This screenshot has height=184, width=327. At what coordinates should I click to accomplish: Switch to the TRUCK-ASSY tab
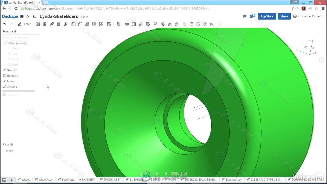pyautogui.click(x=110, y=180)
